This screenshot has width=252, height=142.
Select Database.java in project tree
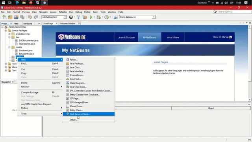coord(26,50)
